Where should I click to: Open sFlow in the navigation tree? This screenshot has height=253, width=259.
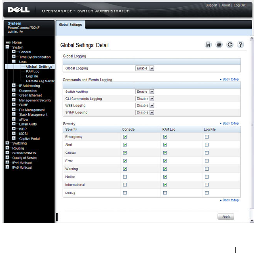[x=23, y=119]
